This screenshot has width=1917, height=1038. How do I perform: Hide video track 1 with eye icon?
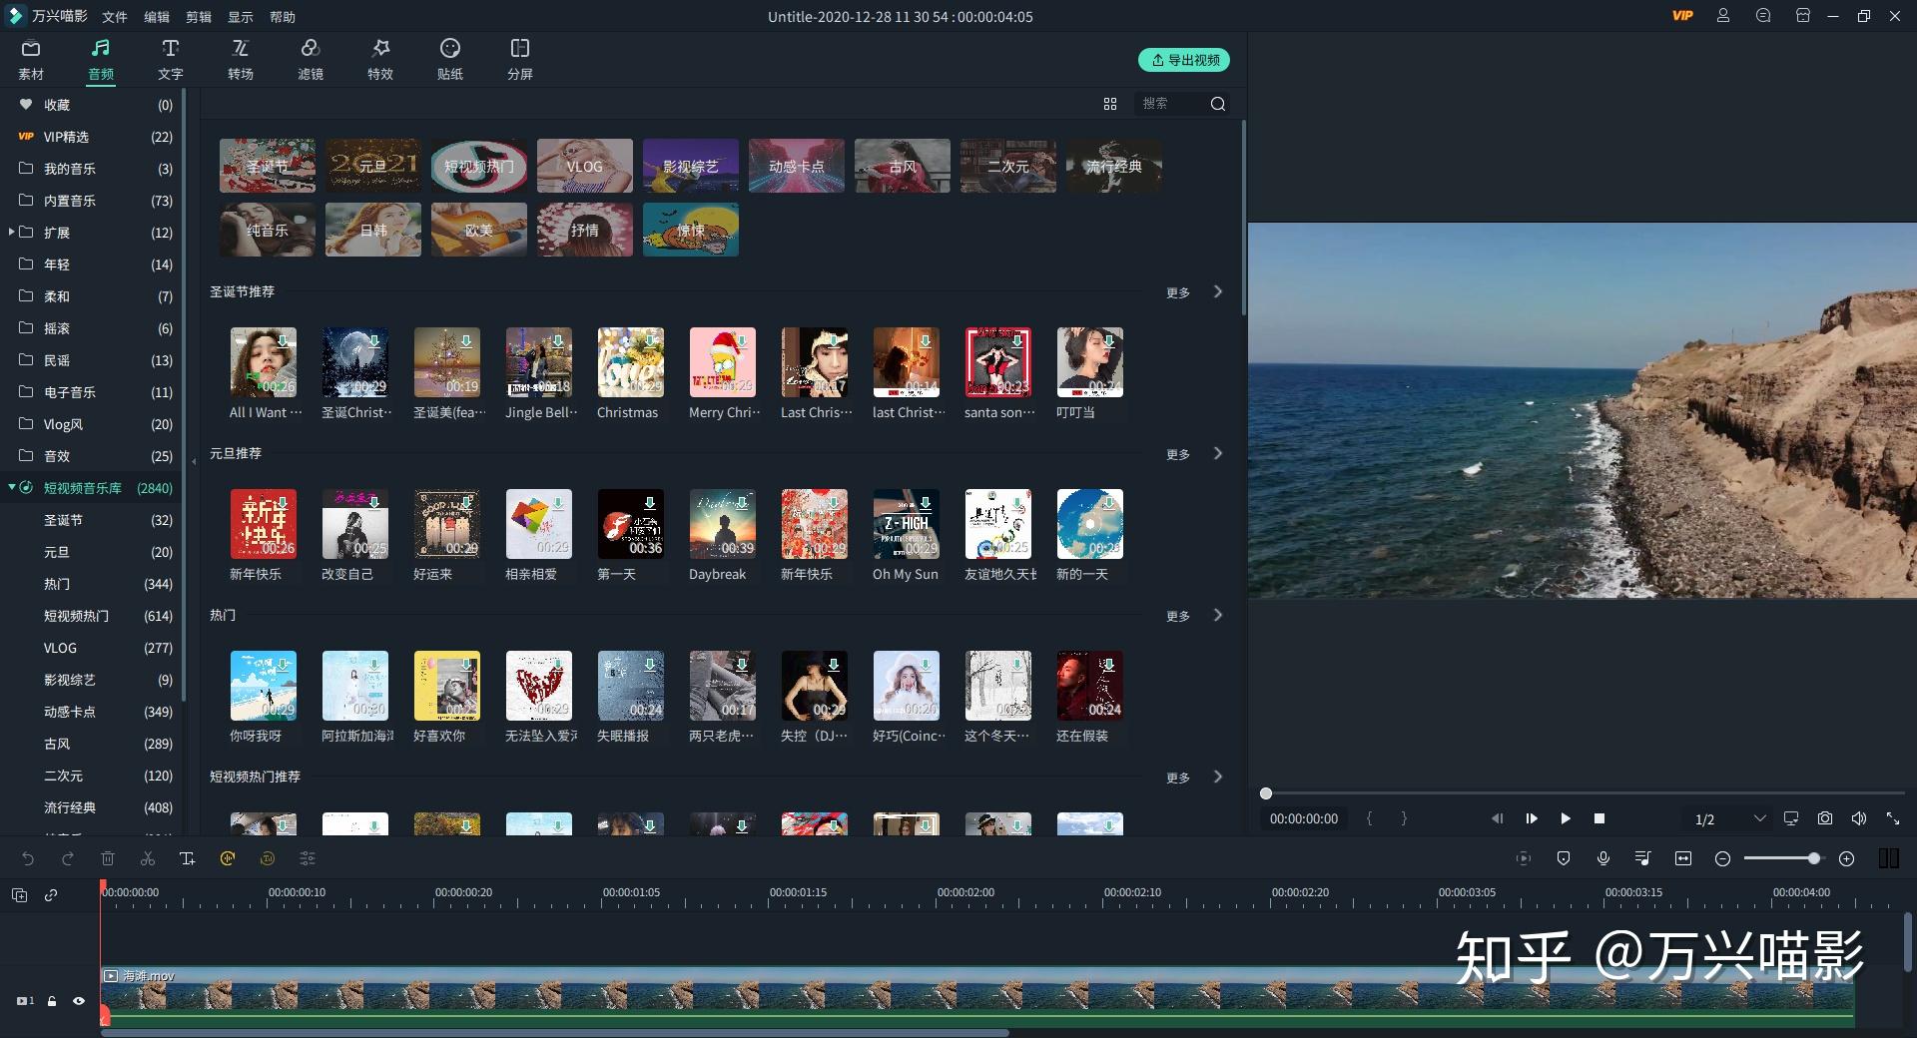79,1001
